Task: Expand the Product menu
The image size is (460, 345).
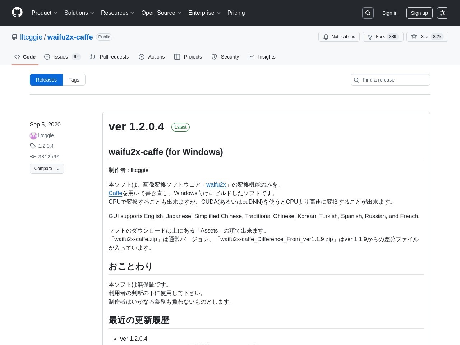Action: tap(45, 13)
